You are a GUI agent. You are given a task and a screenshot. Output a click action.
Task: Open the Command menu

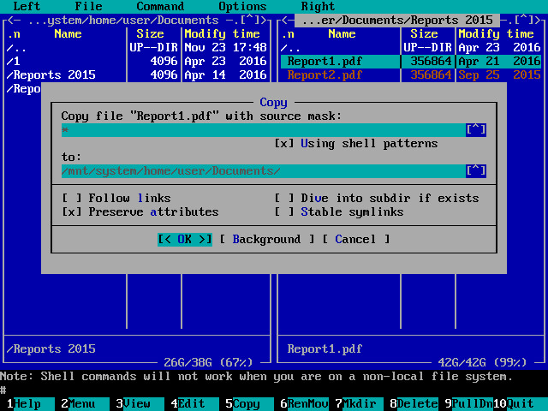tap(160, 6)
